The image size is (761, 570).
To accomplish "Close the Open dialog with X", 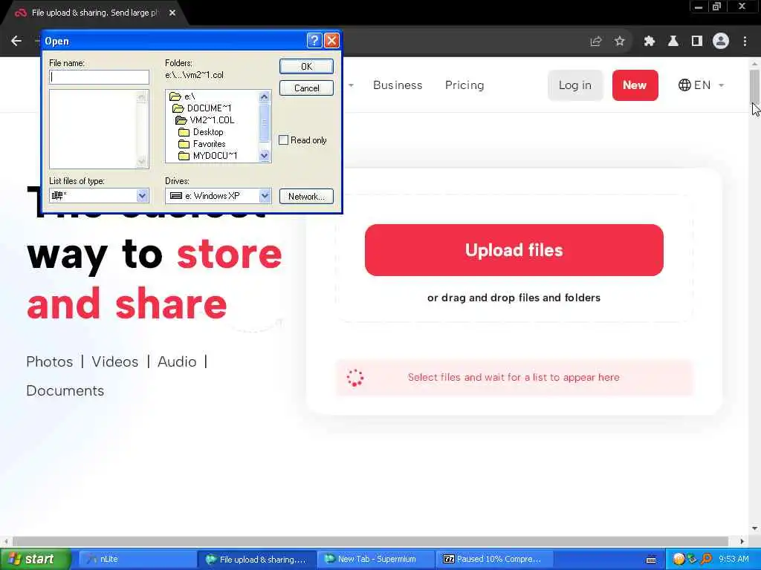I will [x=331, y=41].
